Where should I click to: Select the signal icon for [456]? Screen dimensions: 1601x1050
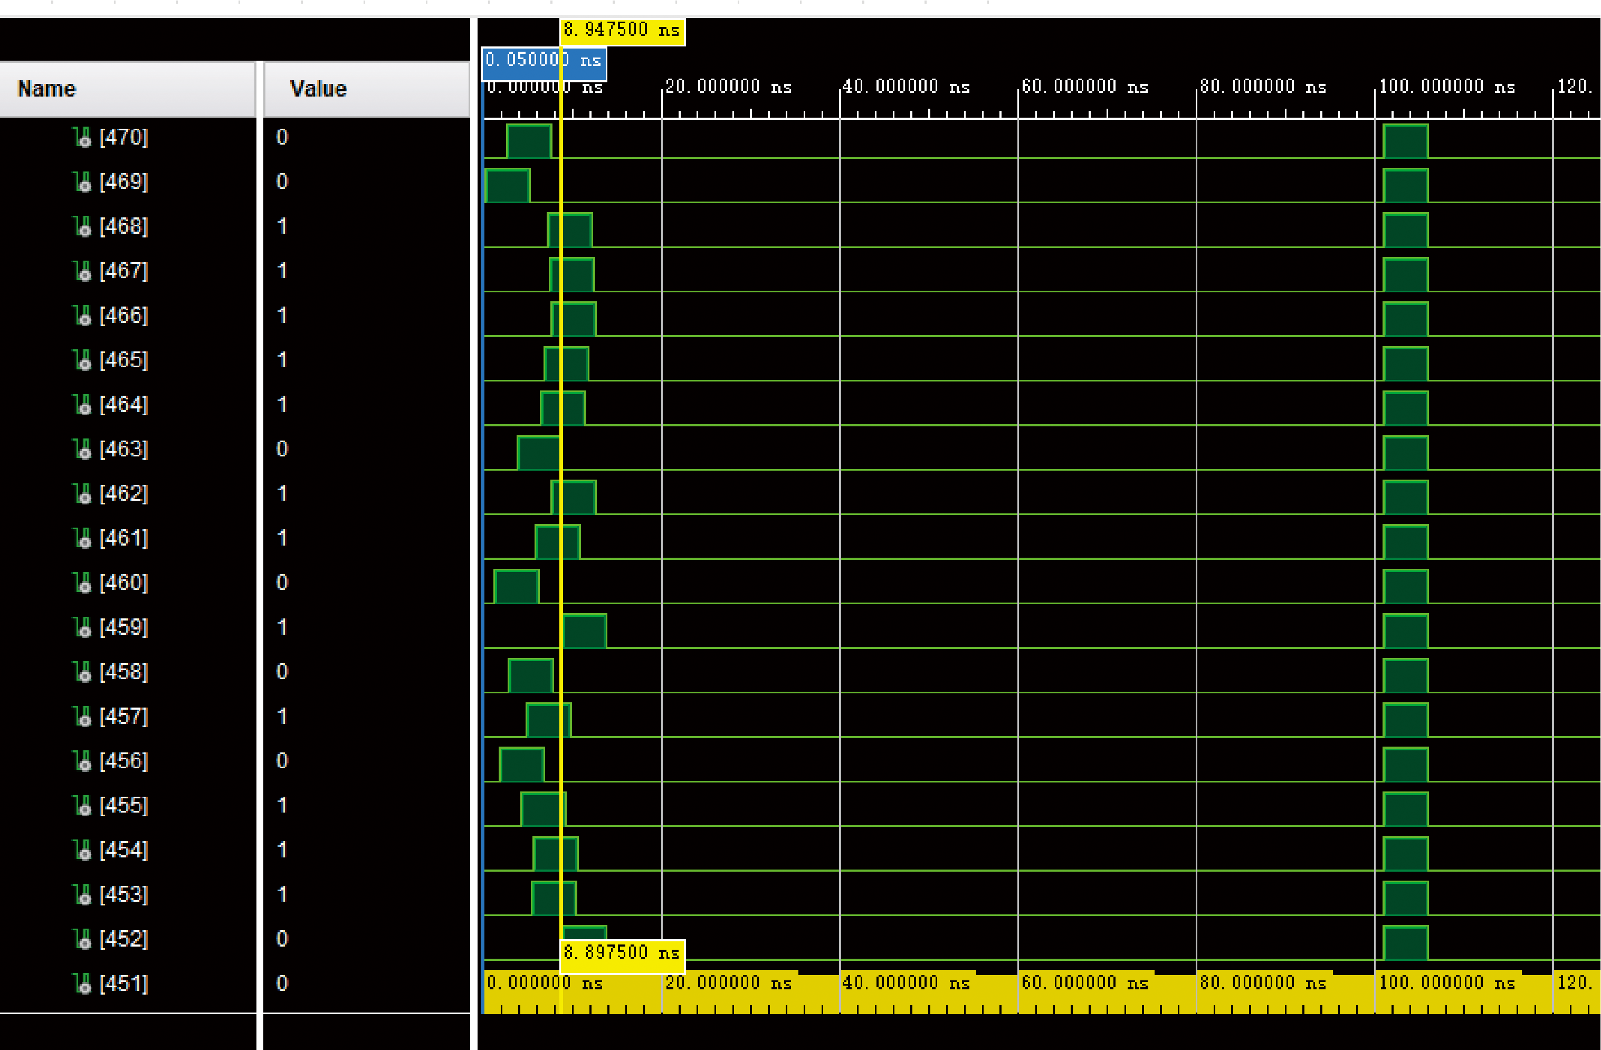[82, 761]
